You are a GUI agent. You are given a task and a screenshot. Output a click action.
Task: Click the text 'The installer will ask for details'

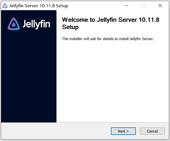(88, 39)
